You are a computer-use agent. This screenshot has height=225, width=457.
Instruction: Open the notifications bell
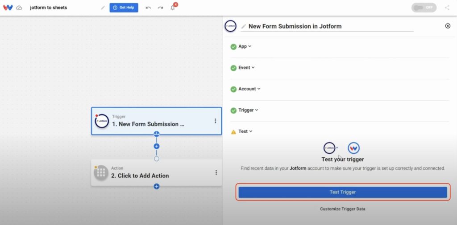pyautogui.click(x=173, y=8)
